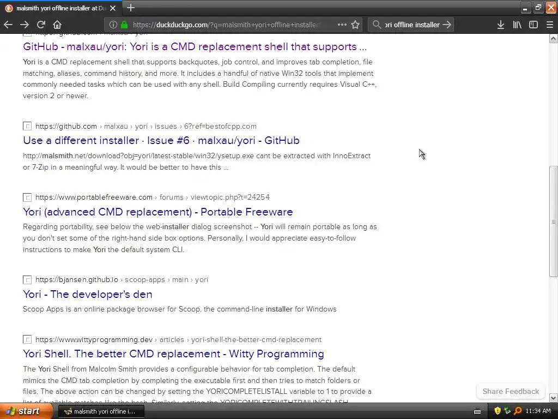Click the ysetup.exe InnoExtract snippet text
This screenshot has width=558, height=419.
[x=197, y=161]
